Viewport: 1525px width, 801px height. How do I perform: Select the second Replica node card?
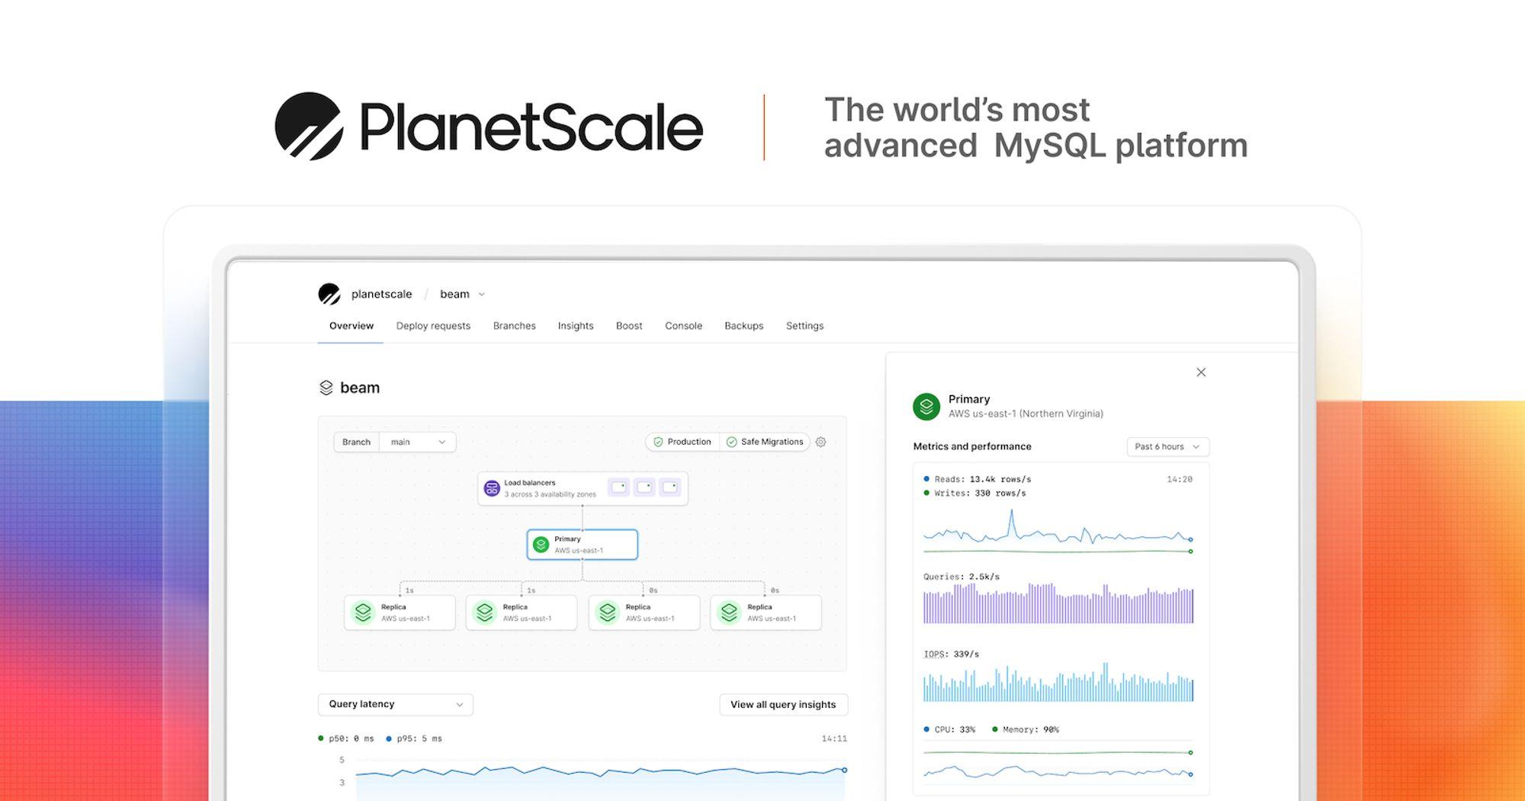(x=522, y=613)
